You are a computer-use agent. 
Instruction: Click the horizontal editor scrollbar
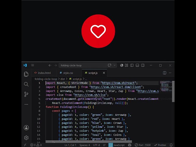(x=89, y=141)
